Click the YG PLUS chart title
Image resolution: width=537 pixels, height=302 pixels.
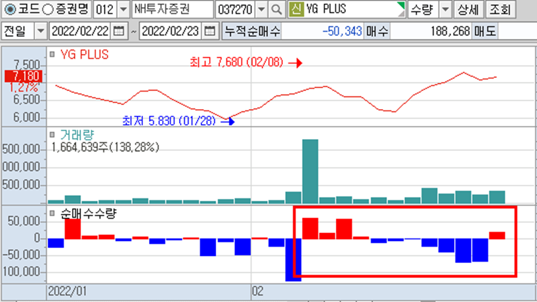pyautogui.click(x=85, y=55)
